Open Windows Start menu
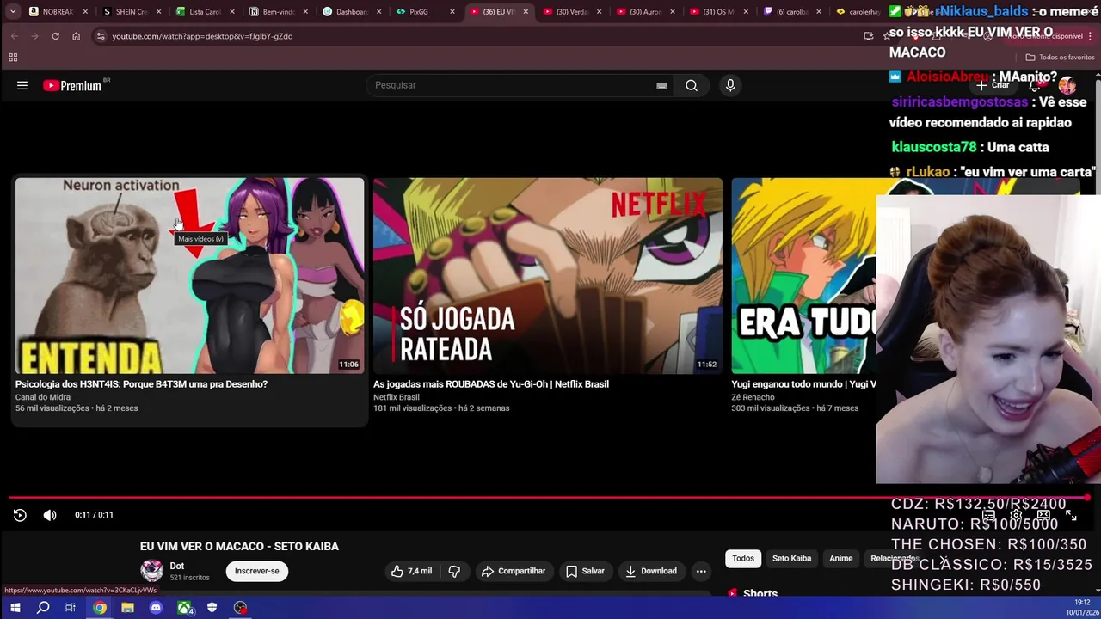This screenshot has height=619, width=1101. (x=15, y=608)
